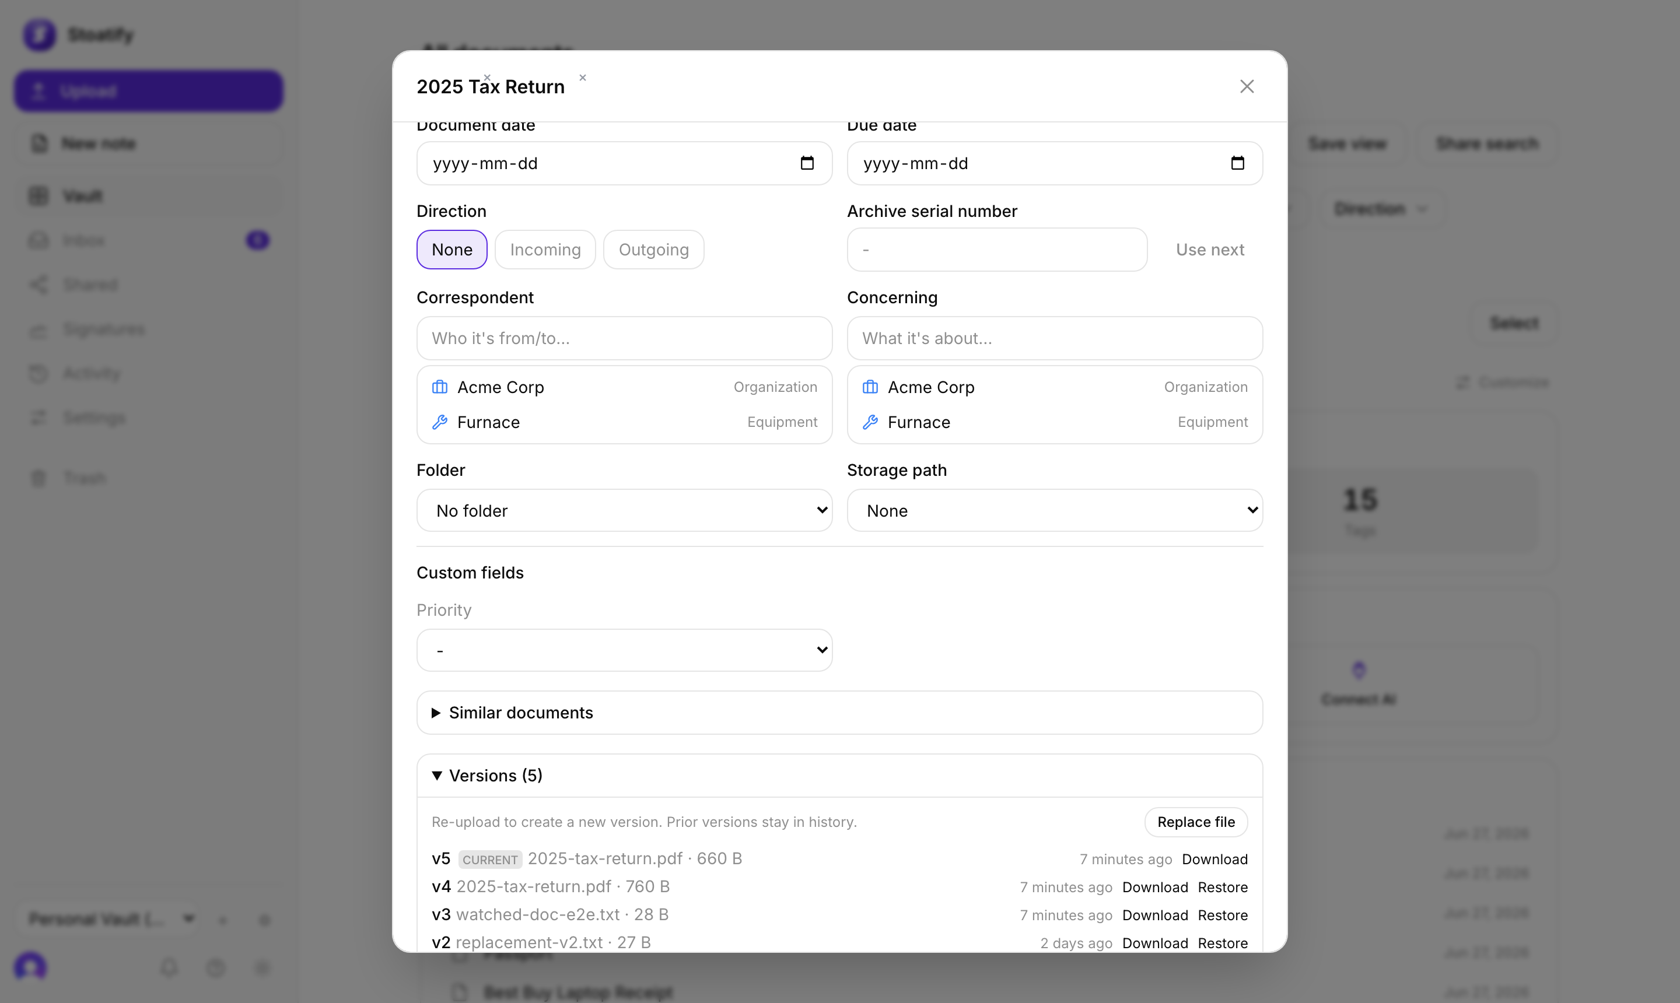Image resolution: width=1680 pixels, height=1003 pixels.
Task: Click Connect AI in background page
Action: point(1358,684)
